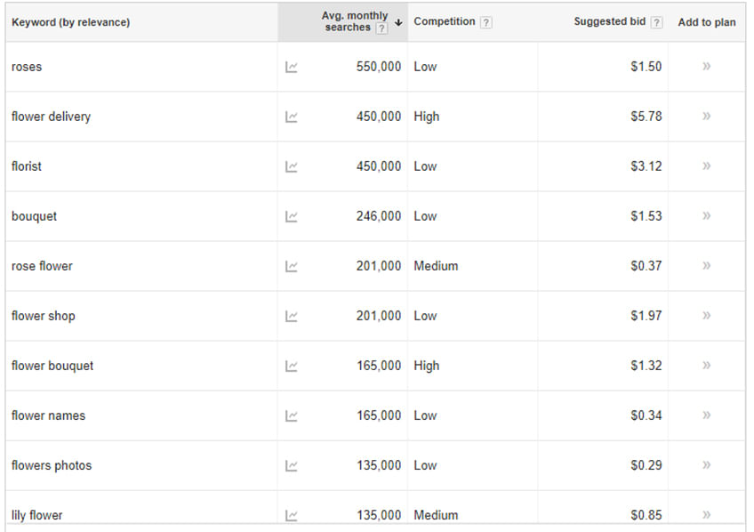Add lily flower to the plan
Screen dimensions: 754x532
point(707,514)
